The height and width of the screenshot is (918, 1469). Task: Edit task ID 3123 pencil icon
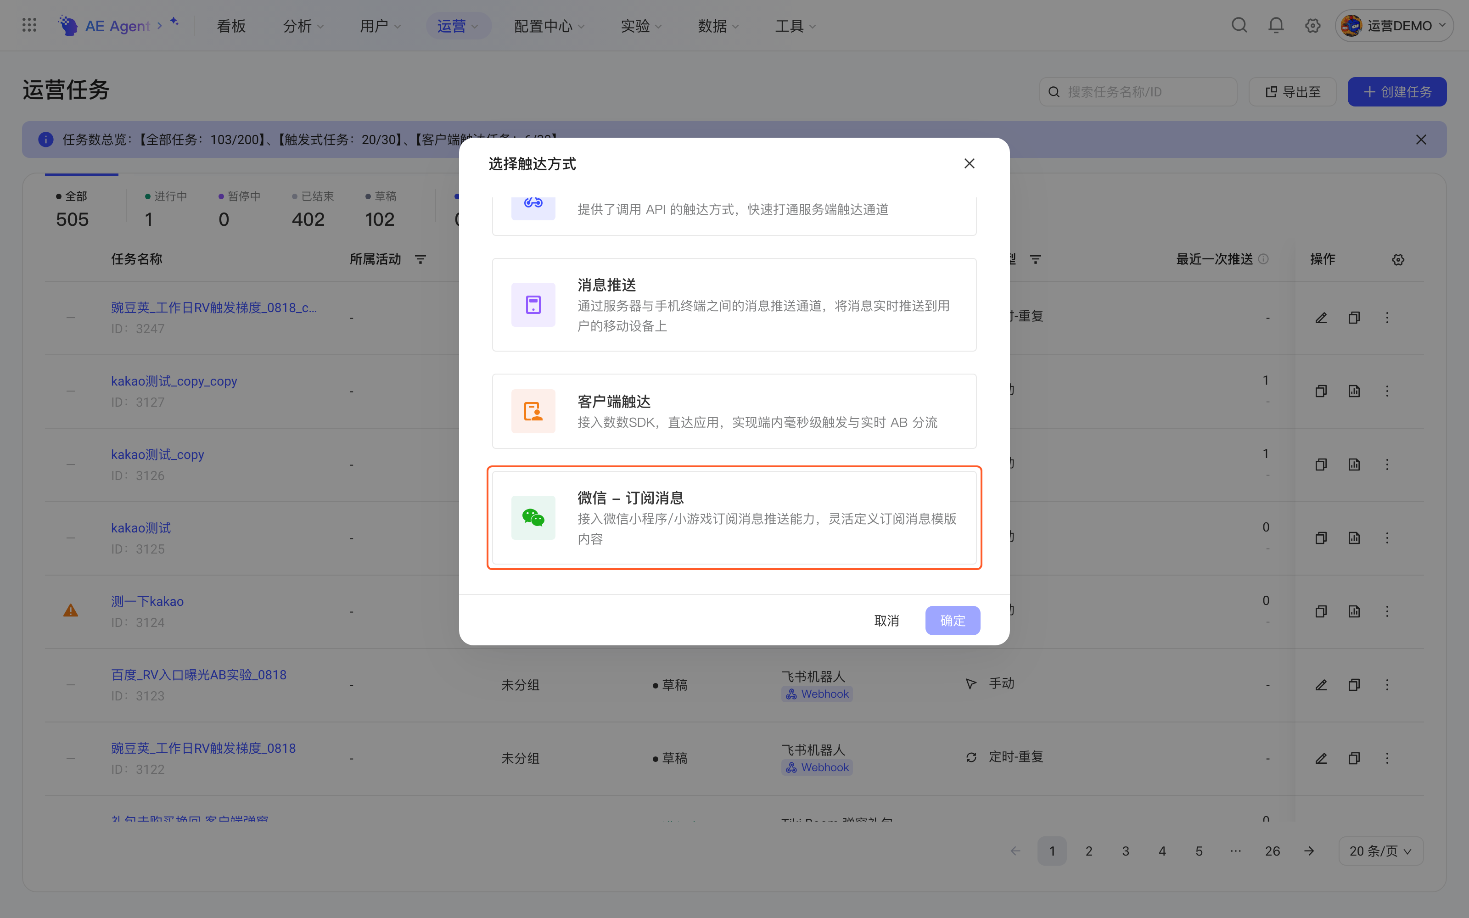pos(1321,685)
